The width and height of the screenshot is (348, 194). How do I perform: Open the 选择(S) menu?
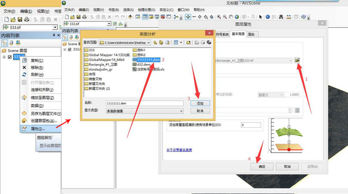point(128,10)
